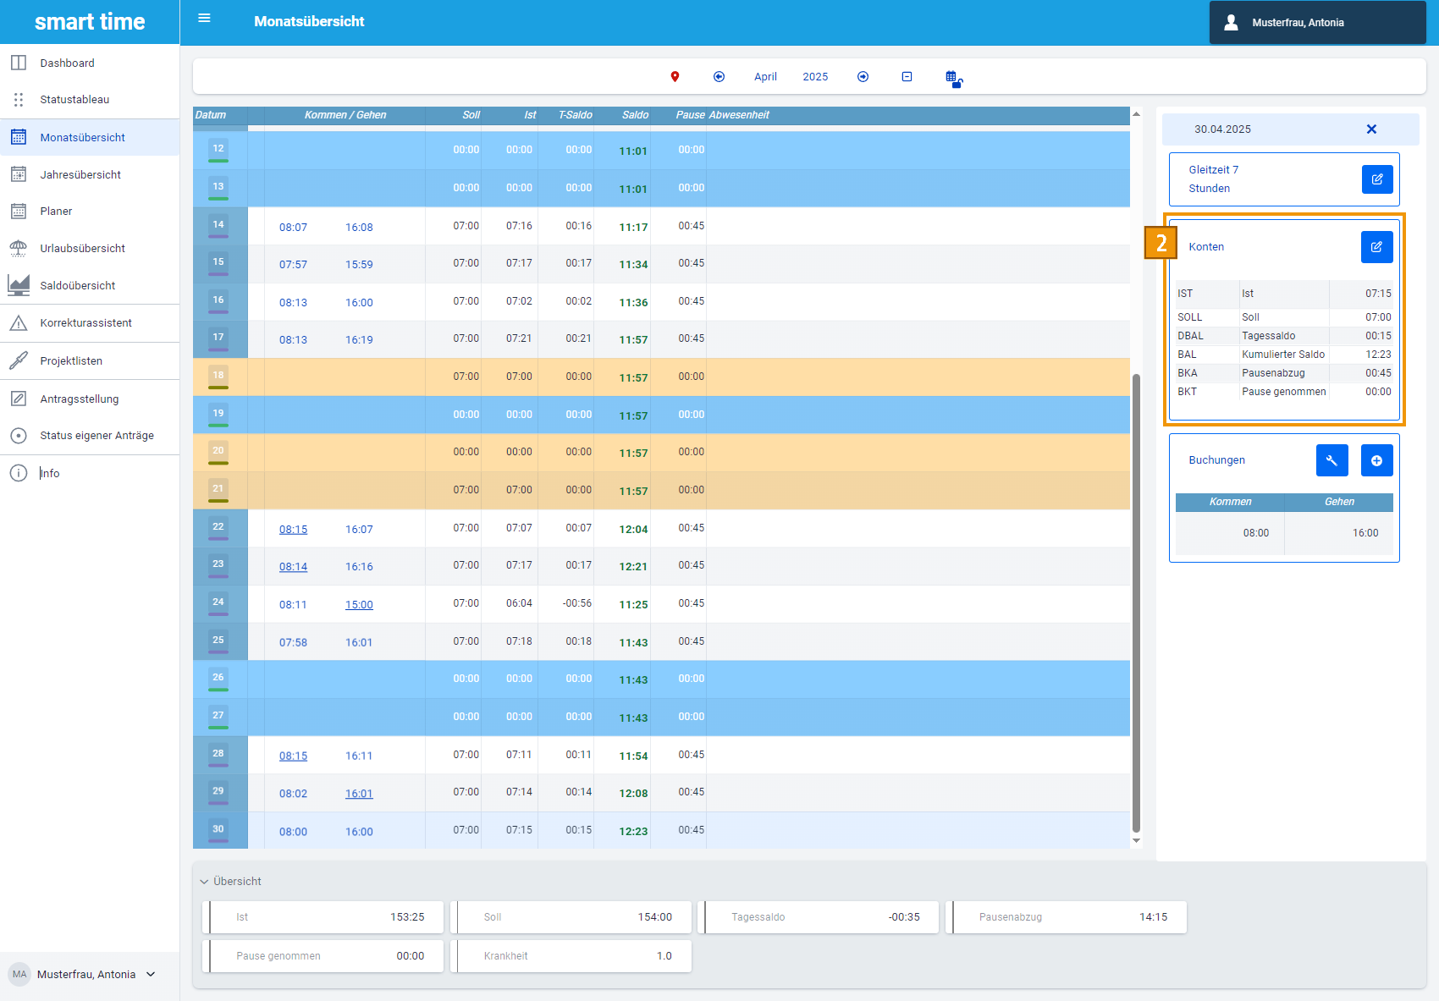Edit the Gleitzeit 7 Stunden model
This screenshot has width=1439, height=1001.
1376,179
